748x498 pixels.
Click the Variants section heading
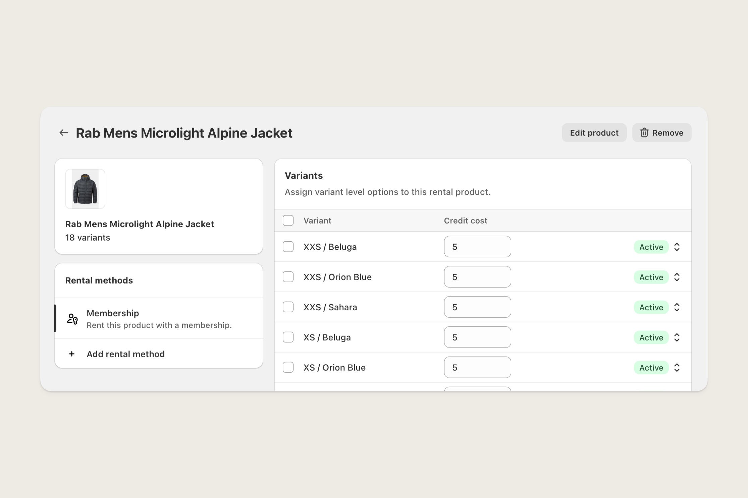coord(304,176)
